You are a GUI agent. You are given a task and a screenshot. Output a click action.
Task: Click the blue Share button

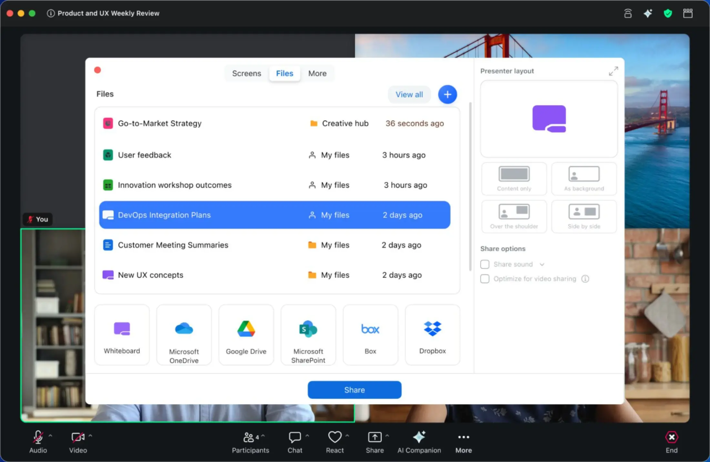point(354,390)
